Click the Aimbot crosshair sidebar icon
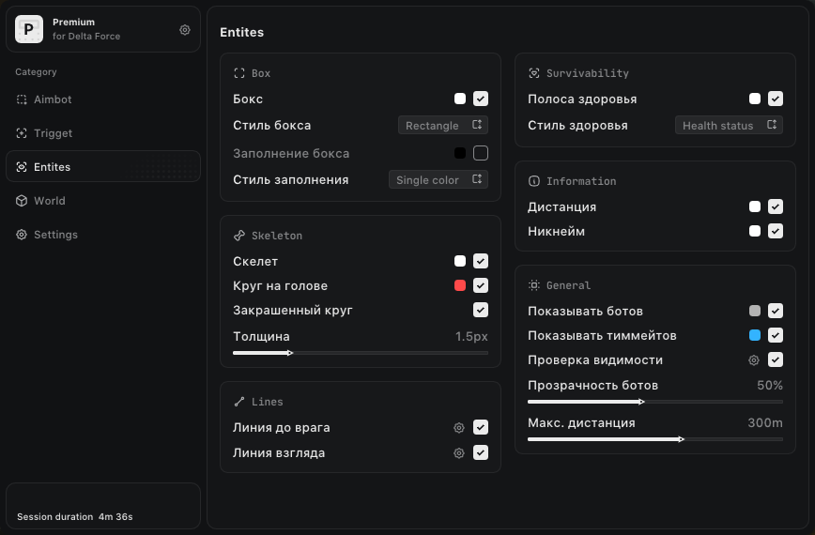Viewport: 815px width, 535px height. tap(22, 99)
